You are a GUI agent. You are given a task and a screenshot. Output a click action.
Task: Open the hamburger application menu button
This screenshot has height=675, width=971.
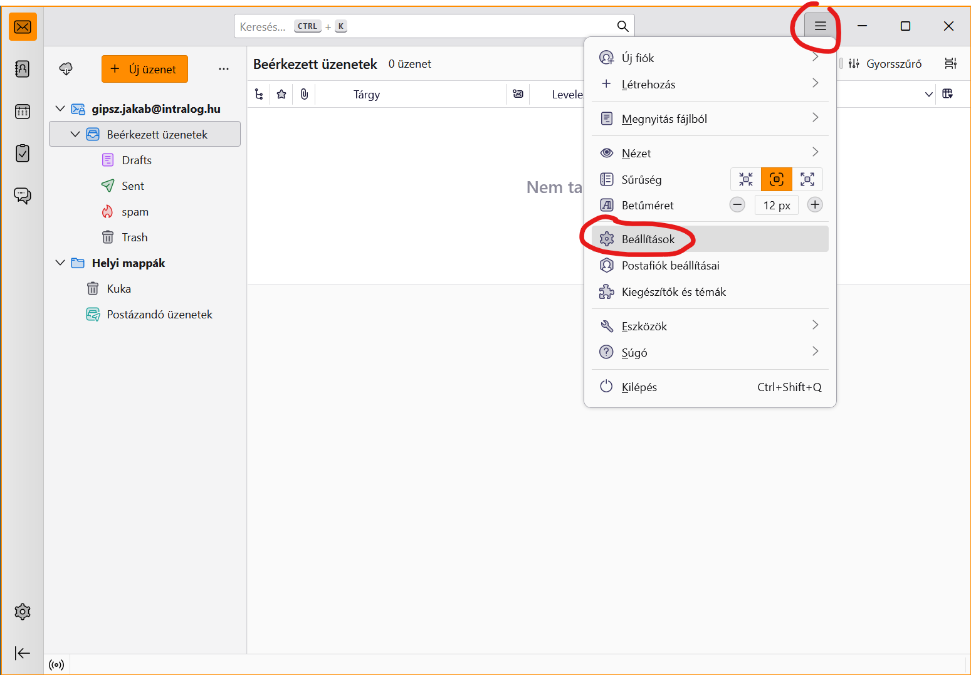coord(820,26)
